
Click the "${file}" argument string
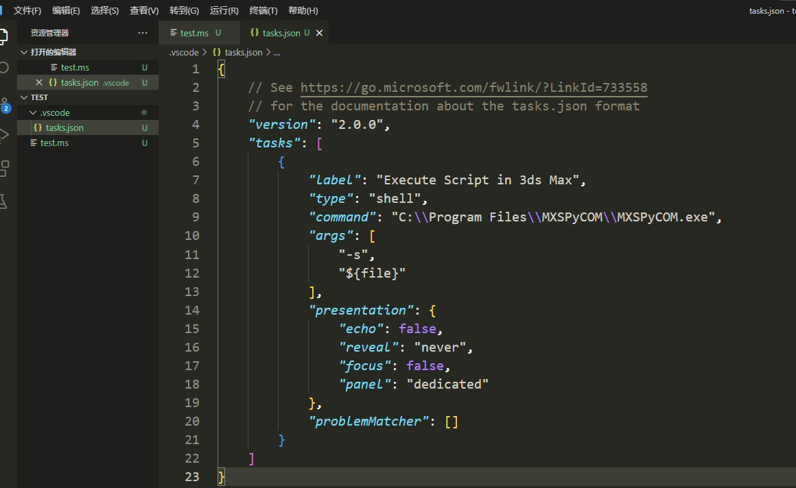372,273
